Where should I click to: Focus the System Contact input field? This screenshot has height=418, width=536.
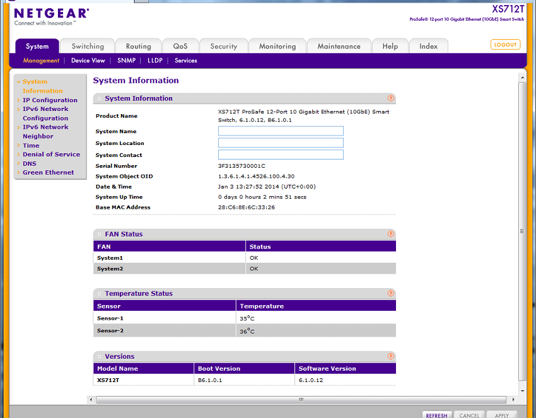[x=281, y=154]
